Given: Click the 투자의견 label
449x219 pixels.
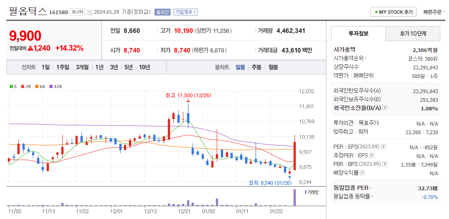Looking at the screenshot, I should (343, 123).
